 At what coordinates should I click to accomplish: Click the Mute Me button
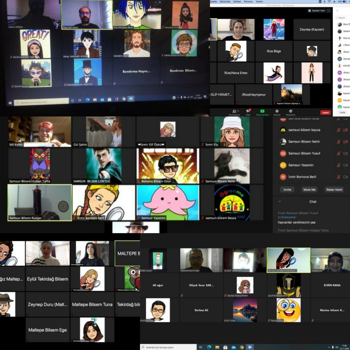point(310,189)
